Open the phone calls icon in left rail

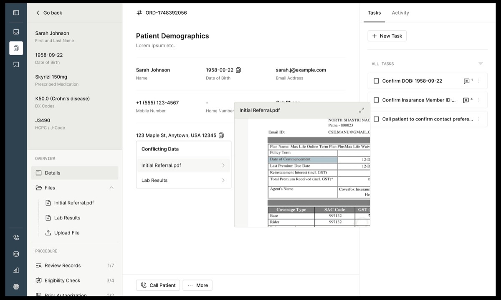pos(16,237)
